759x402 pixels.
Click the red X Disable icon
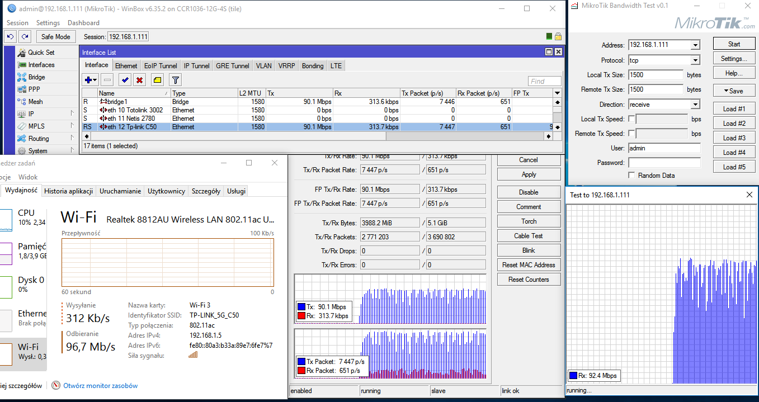(x=139, y=80)
